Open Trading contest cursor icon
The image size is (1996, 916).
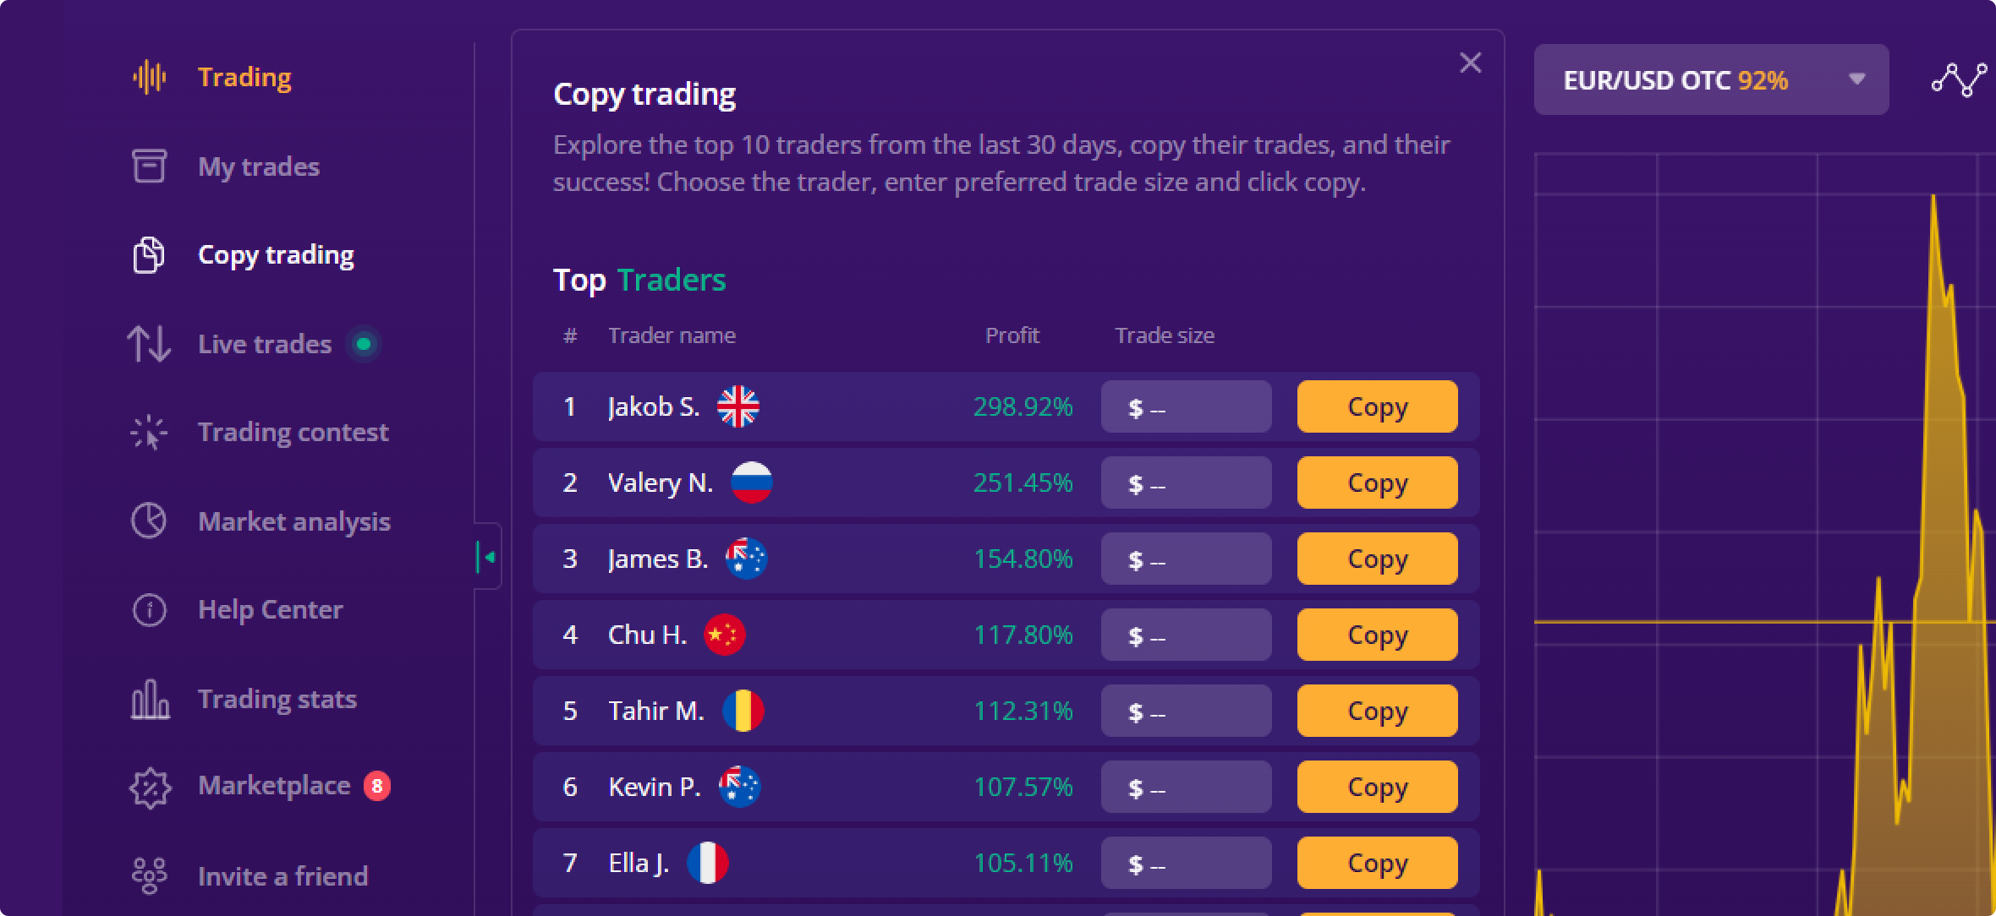pyautogui.click(x=149, y=433)
